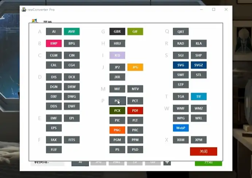Select the orange PNG format tile
This screenshot has width=252, height=178.
coord(117,130)
